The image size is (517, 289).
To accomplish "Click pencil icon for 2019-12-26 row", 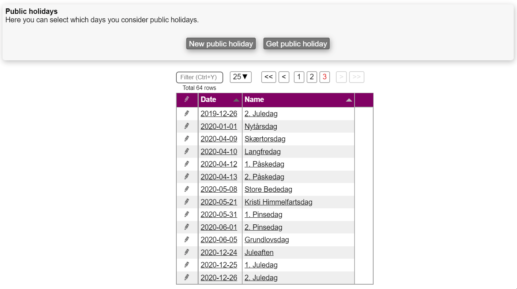I will tap(187, 114).
